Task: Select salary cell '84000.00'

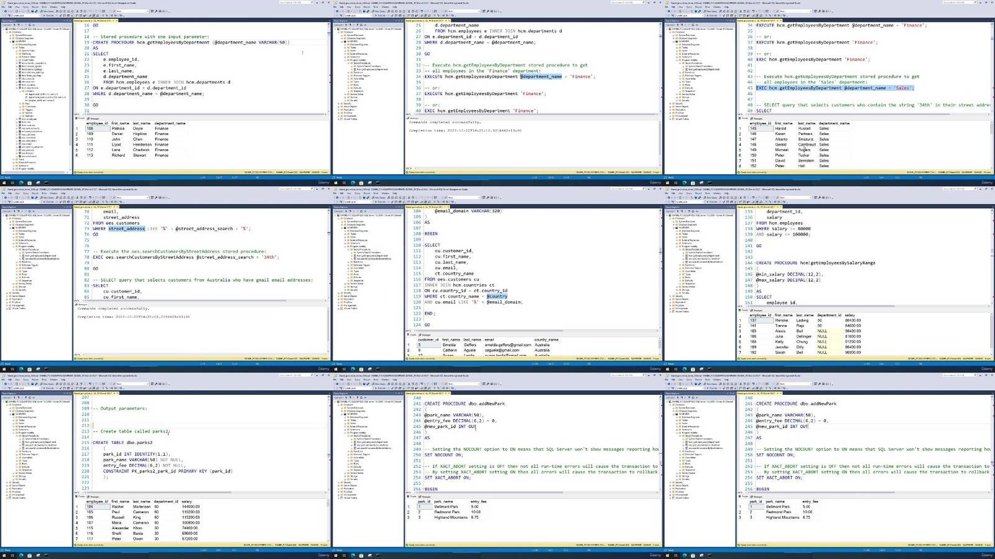Action: pos(853,326)
